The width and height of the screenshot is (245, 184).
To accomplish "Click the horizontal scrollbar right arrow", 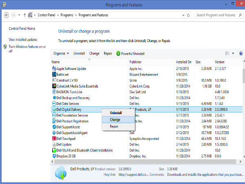I will pyautogui.click(x=241, y=162).
